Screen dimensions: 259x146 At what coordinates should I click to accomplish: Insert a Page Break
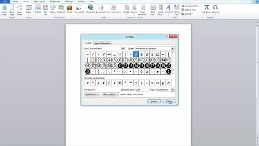19,10
